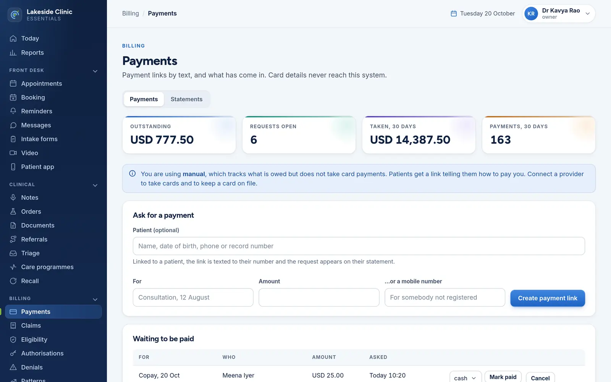Open Dr Kavya Rao account menu

[x=559, y=14]
